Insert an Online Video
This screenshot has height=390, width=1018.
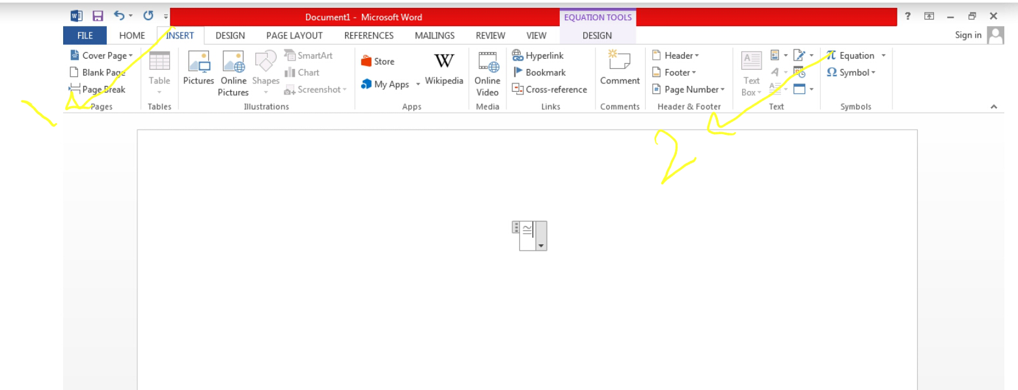pos(488,74)
